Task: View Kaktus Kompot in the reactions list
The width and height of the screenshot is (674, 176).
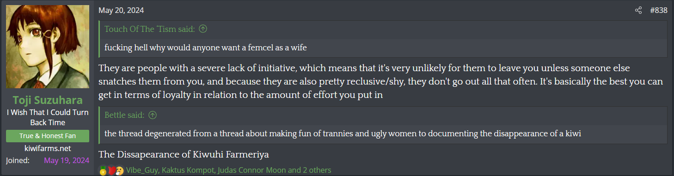Action: (187, 170)
